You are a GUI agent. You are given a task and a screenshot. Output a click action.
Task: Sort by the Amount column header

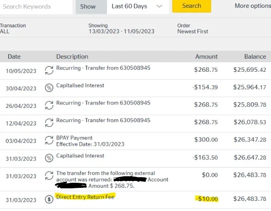point(206,56)
